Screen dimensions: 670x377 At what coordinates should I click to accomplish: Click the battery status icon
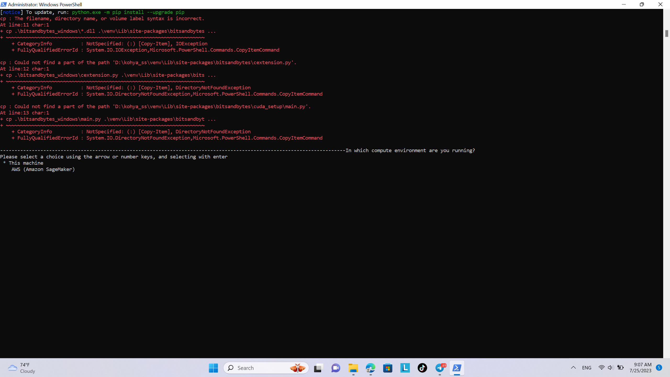point(620,368)
